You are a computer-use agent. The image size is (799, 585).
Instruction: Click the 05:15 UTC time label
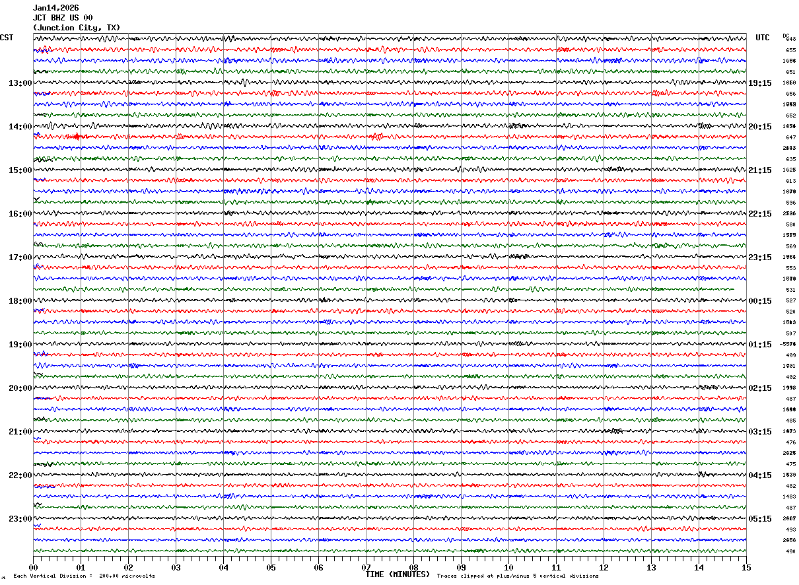coord(759,519)
